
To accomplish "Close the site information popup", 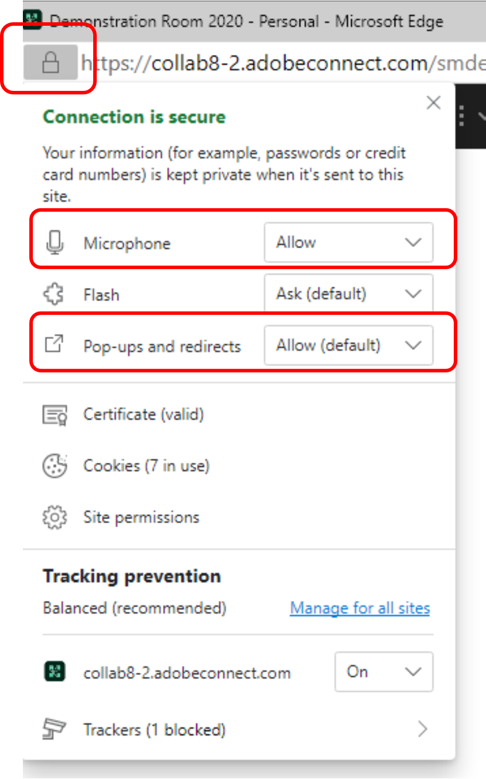I will point(433,103).
